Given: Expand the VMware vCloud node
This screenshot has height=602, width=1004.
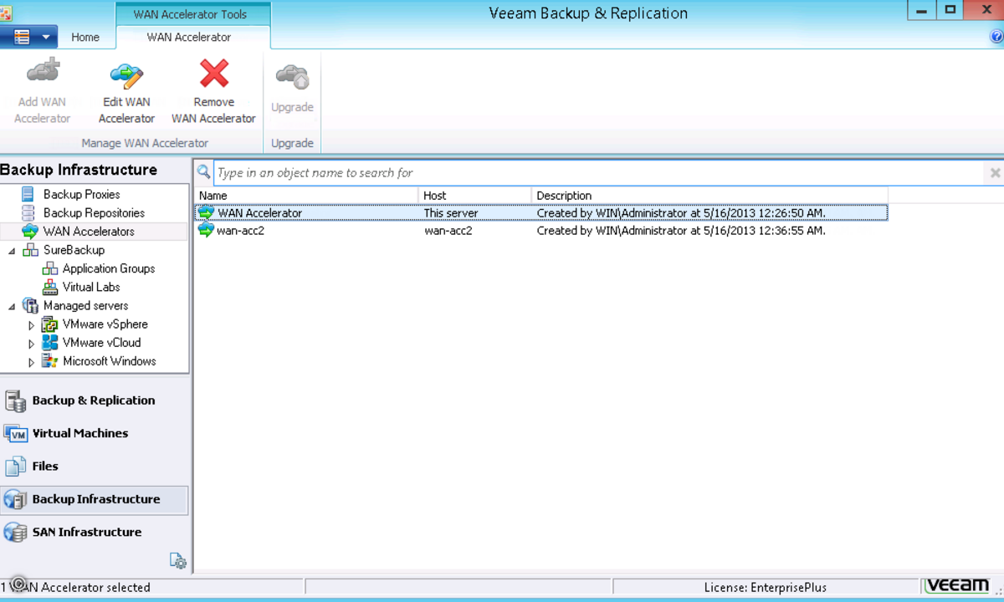Looking at the screenshot, I should [32, 343].
